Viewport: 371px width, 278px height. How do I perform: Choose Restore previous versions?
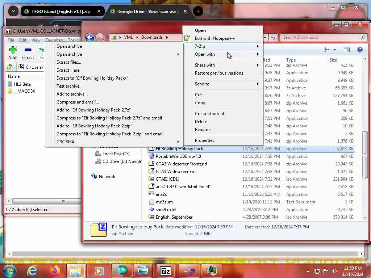[223, 73]
